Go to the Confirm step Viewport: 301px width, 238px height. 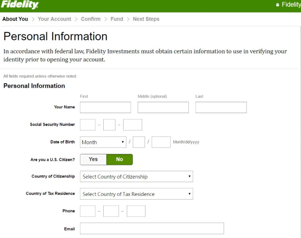click(x=91, y=19)
